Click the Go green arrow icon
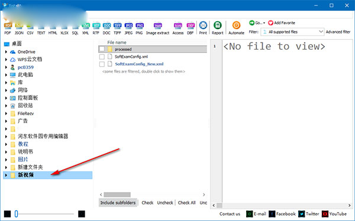 click(x=251, y=22)
